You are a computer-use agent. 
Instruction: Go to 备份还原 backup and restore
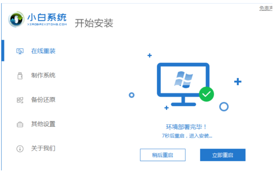click(43, 100)
